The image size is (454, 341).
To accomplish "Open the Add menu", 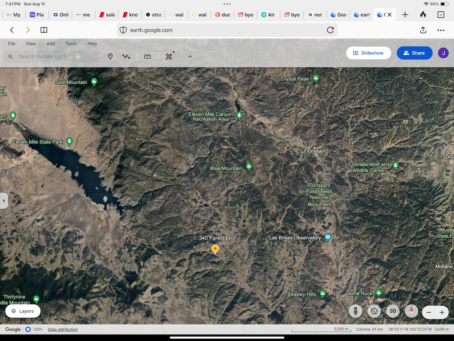I will click(x=51, y=44).
